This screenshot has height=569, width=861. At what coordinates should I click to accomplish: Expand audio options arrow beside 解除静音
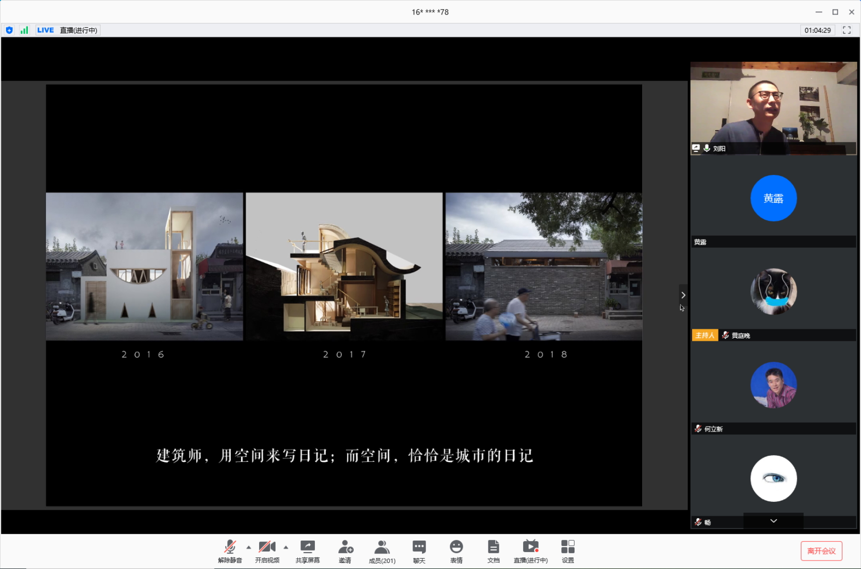[x=249, y=547]
